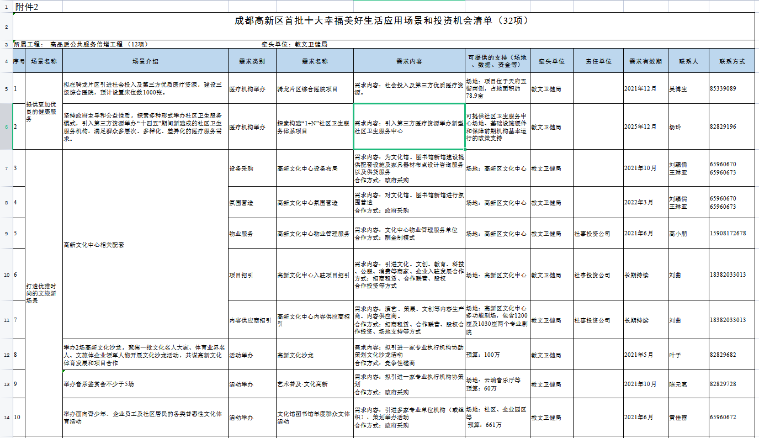Select row 6 header in the left margin
The image size is (759, 438).
(x=6, y=126)
